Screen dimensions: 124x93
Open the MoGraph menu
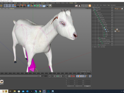tap(32, 3)
